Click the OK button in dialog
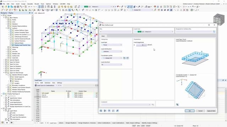 tap(189, 111)
